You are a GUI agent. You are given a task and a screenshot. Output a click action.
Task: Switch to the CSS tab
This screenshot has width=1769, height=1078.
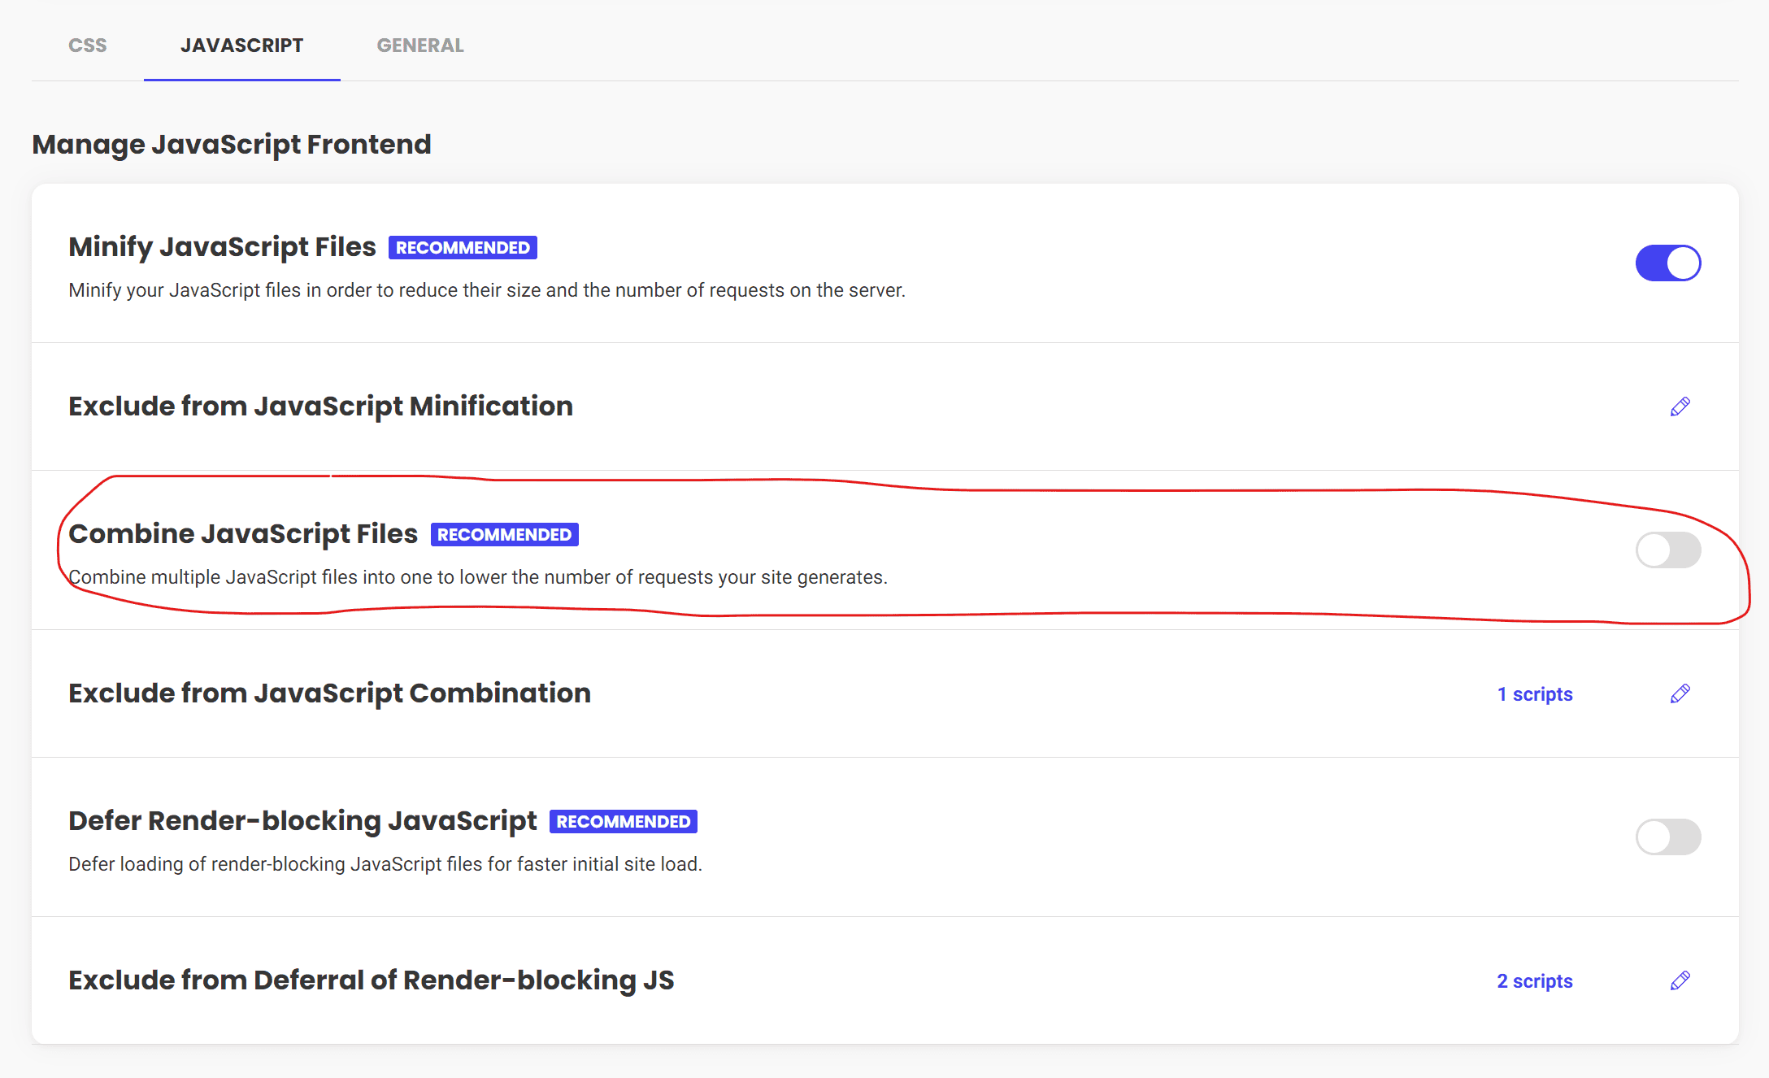pos(88,46)
